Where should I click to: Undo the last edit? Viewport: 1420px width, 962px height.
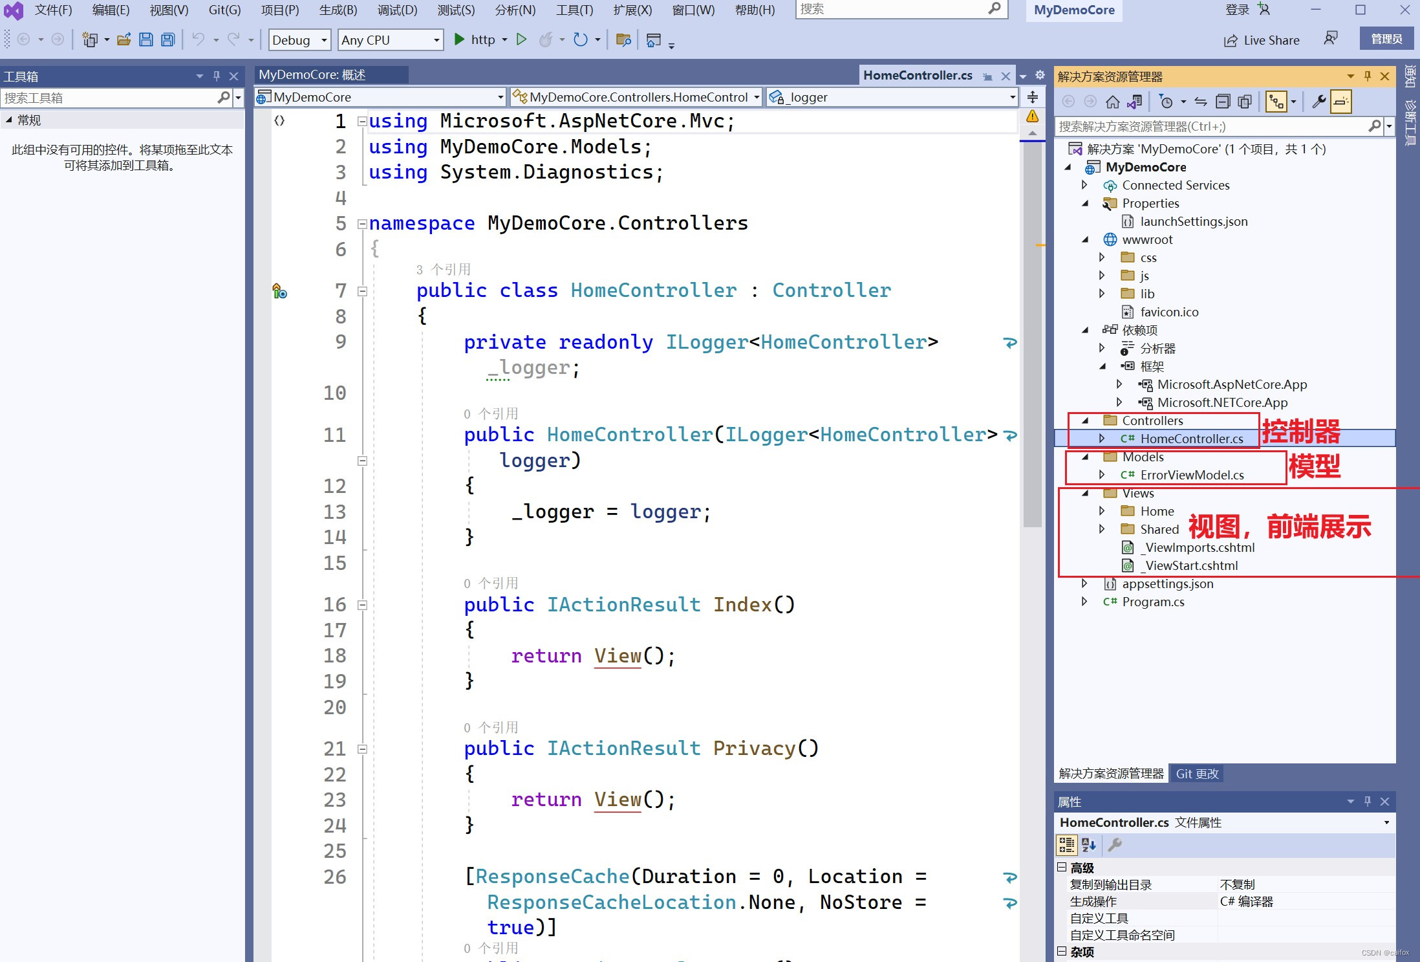pos(198,39)
